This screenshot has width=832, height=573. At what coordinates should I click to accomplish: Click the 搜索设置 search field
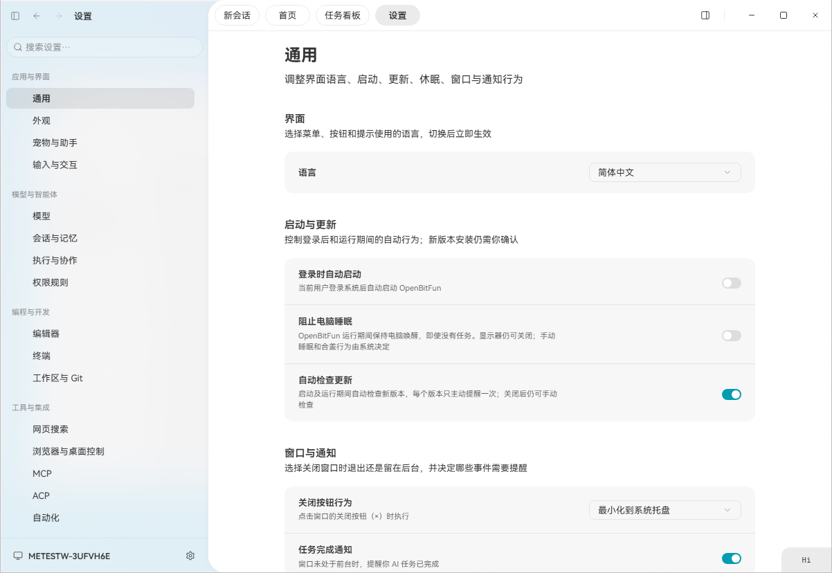coord(105,47)
